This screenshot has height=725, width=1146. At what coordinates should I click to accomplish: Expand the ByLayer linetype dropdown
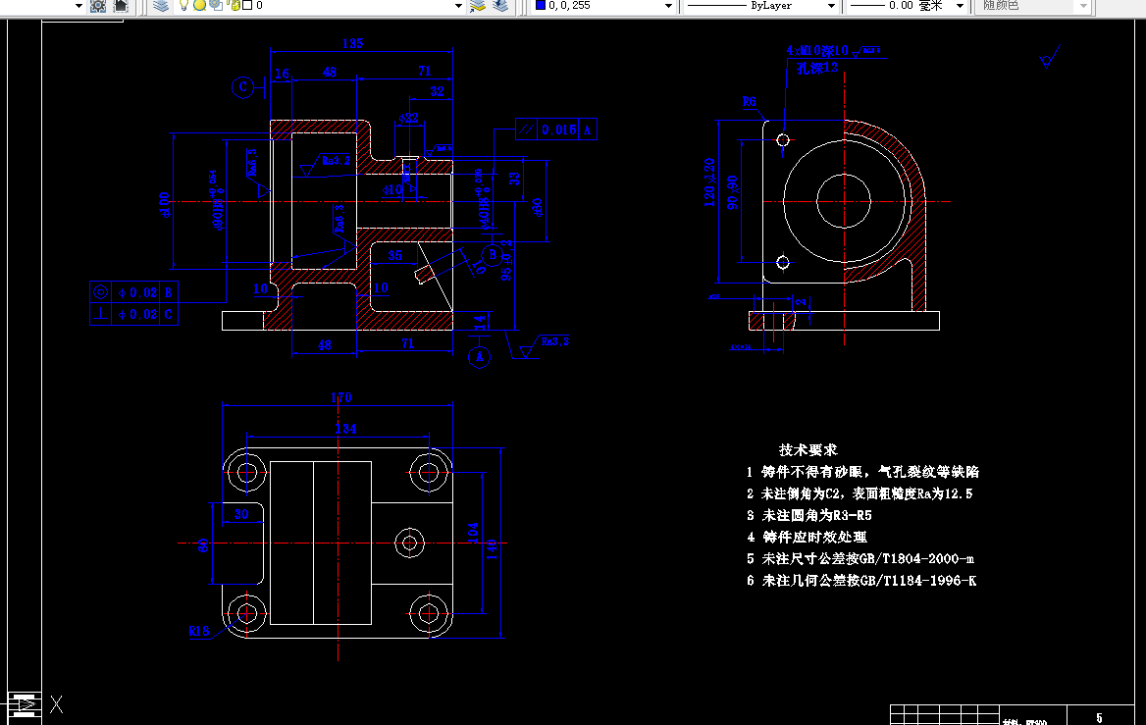pos(832,7)
